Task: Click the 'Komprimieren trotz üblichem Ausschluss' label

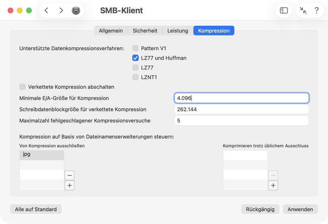Action: coord(265,146)
